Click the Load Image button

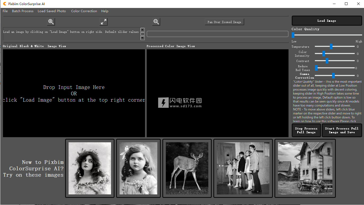click(327, 21)
